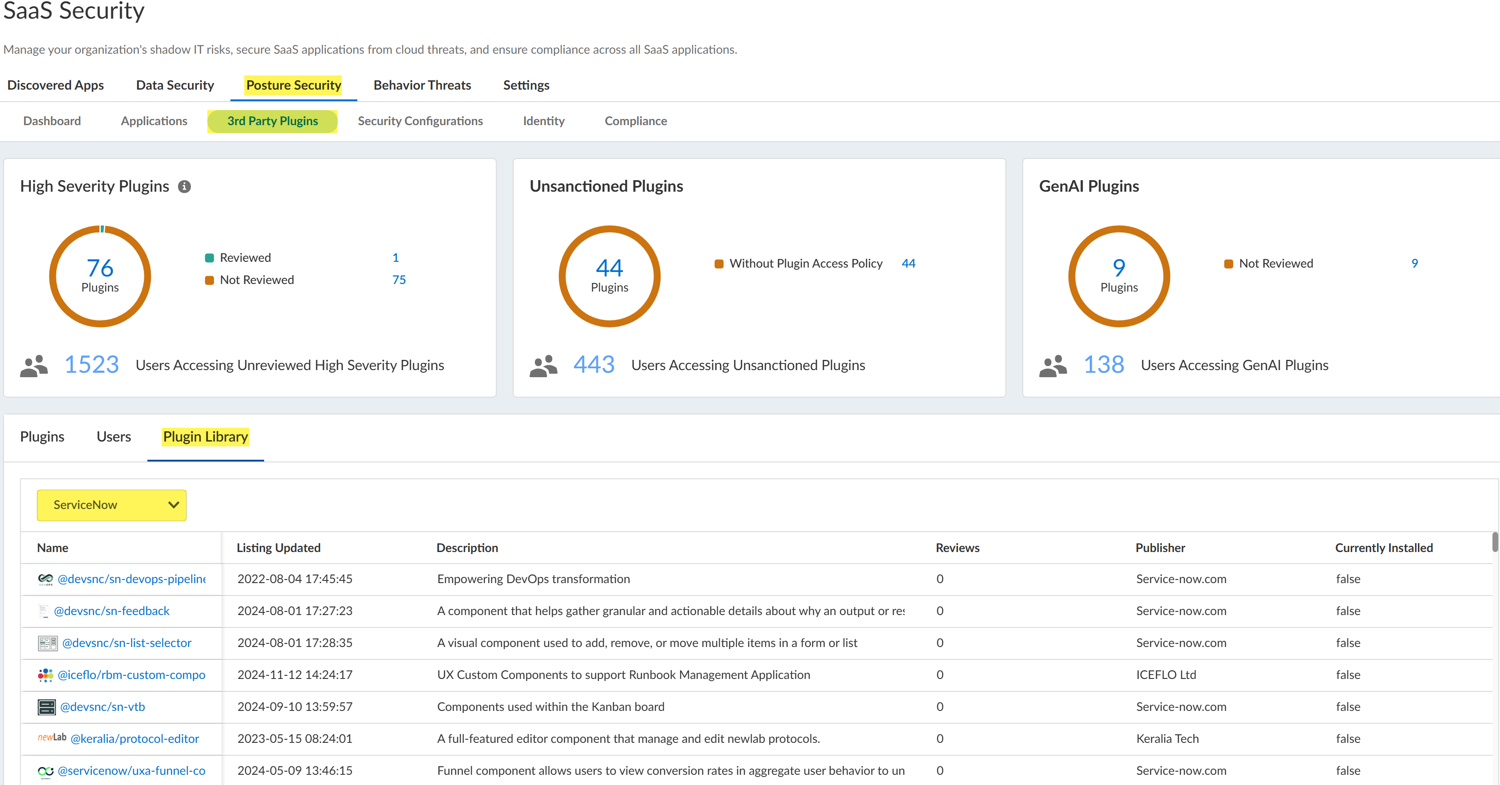Viewport: 1500px width, 785px height.
Task: Click users icon in Unsanctioned Plugins card
Action: [543, 366]
